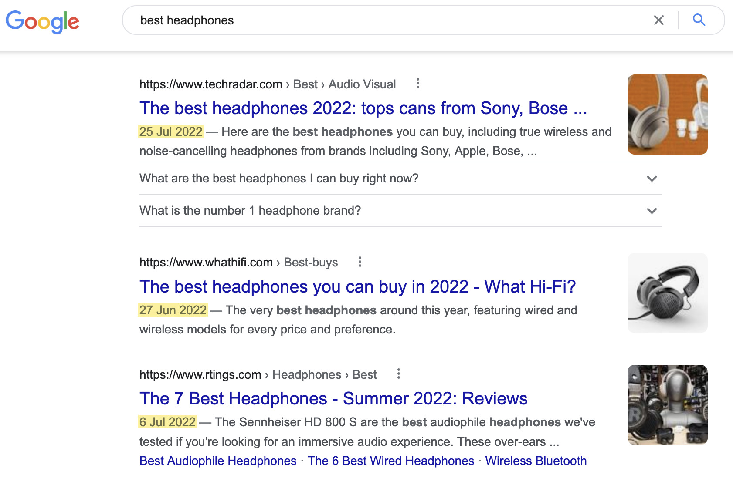Click the TechRadar result's headphones thumbnail
This screenshot has width=733, height=485.
tap(667, 115)
